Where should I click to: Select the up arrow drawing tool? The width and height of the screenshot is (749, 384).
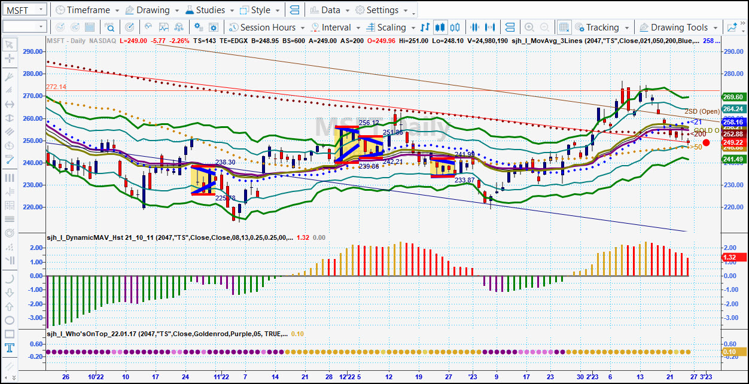10,306
